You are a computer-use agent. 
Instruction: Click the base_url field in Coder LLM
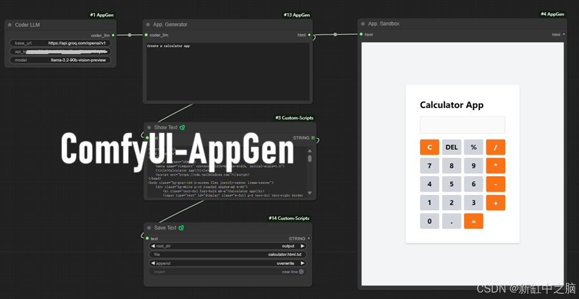(60, 43)
